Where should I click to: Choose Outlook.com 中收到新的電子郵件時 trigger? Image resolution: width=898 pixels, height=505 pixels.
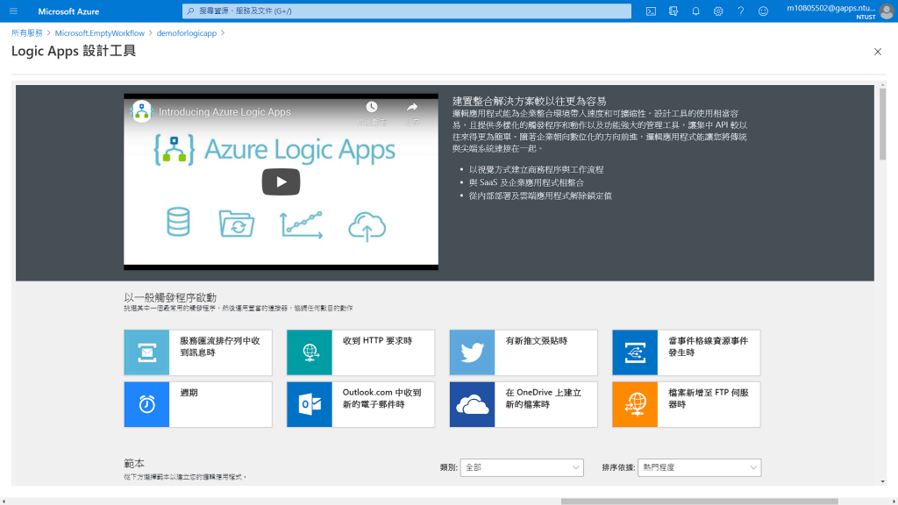(x=360, y=404)
